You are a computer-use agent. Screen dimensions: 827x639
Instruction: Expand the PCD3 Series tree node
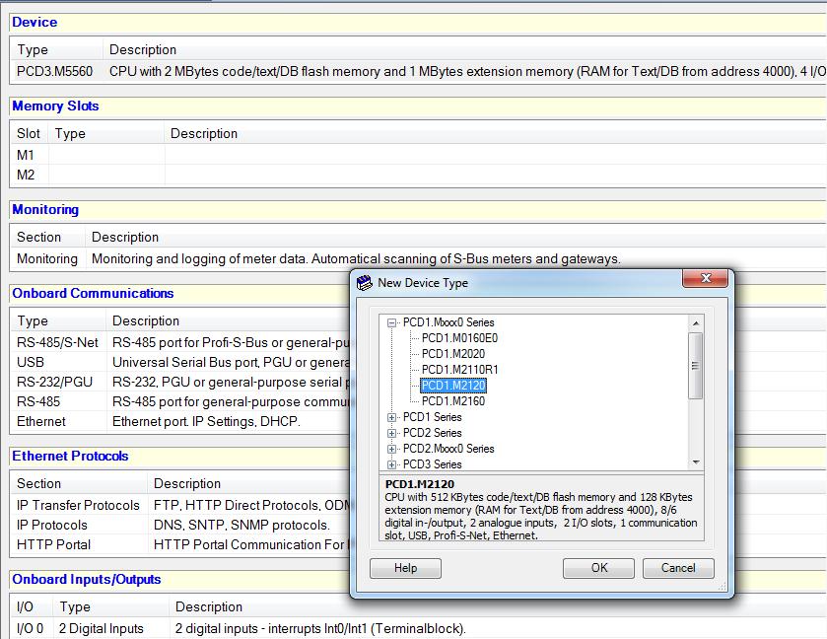click(391, 464)
